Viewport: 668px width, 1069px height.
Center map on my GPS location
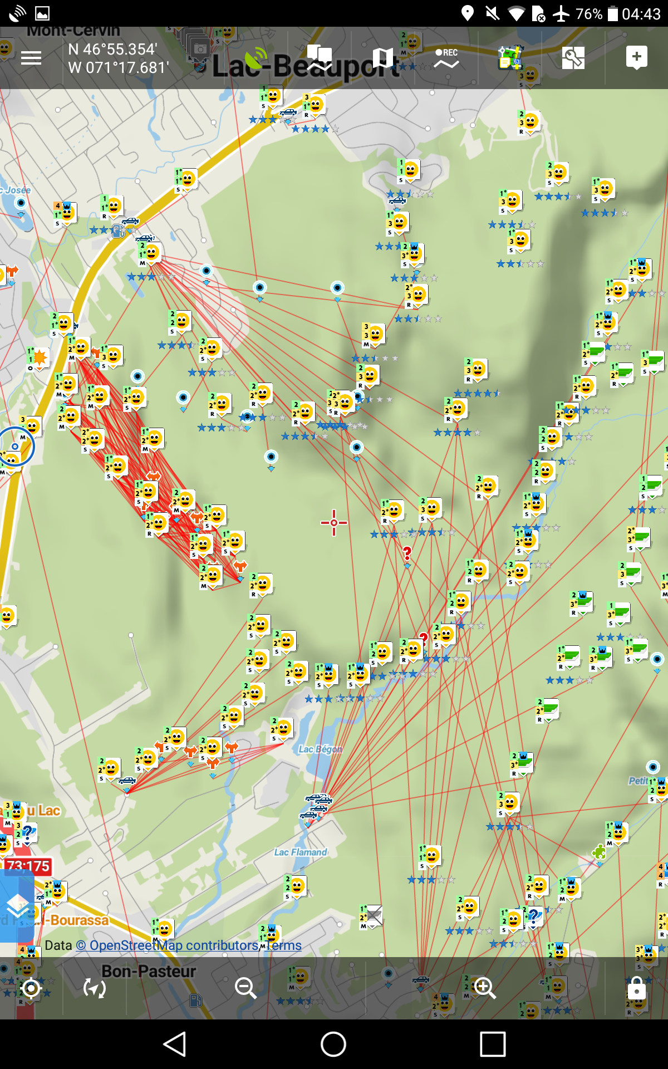point(31,988)
